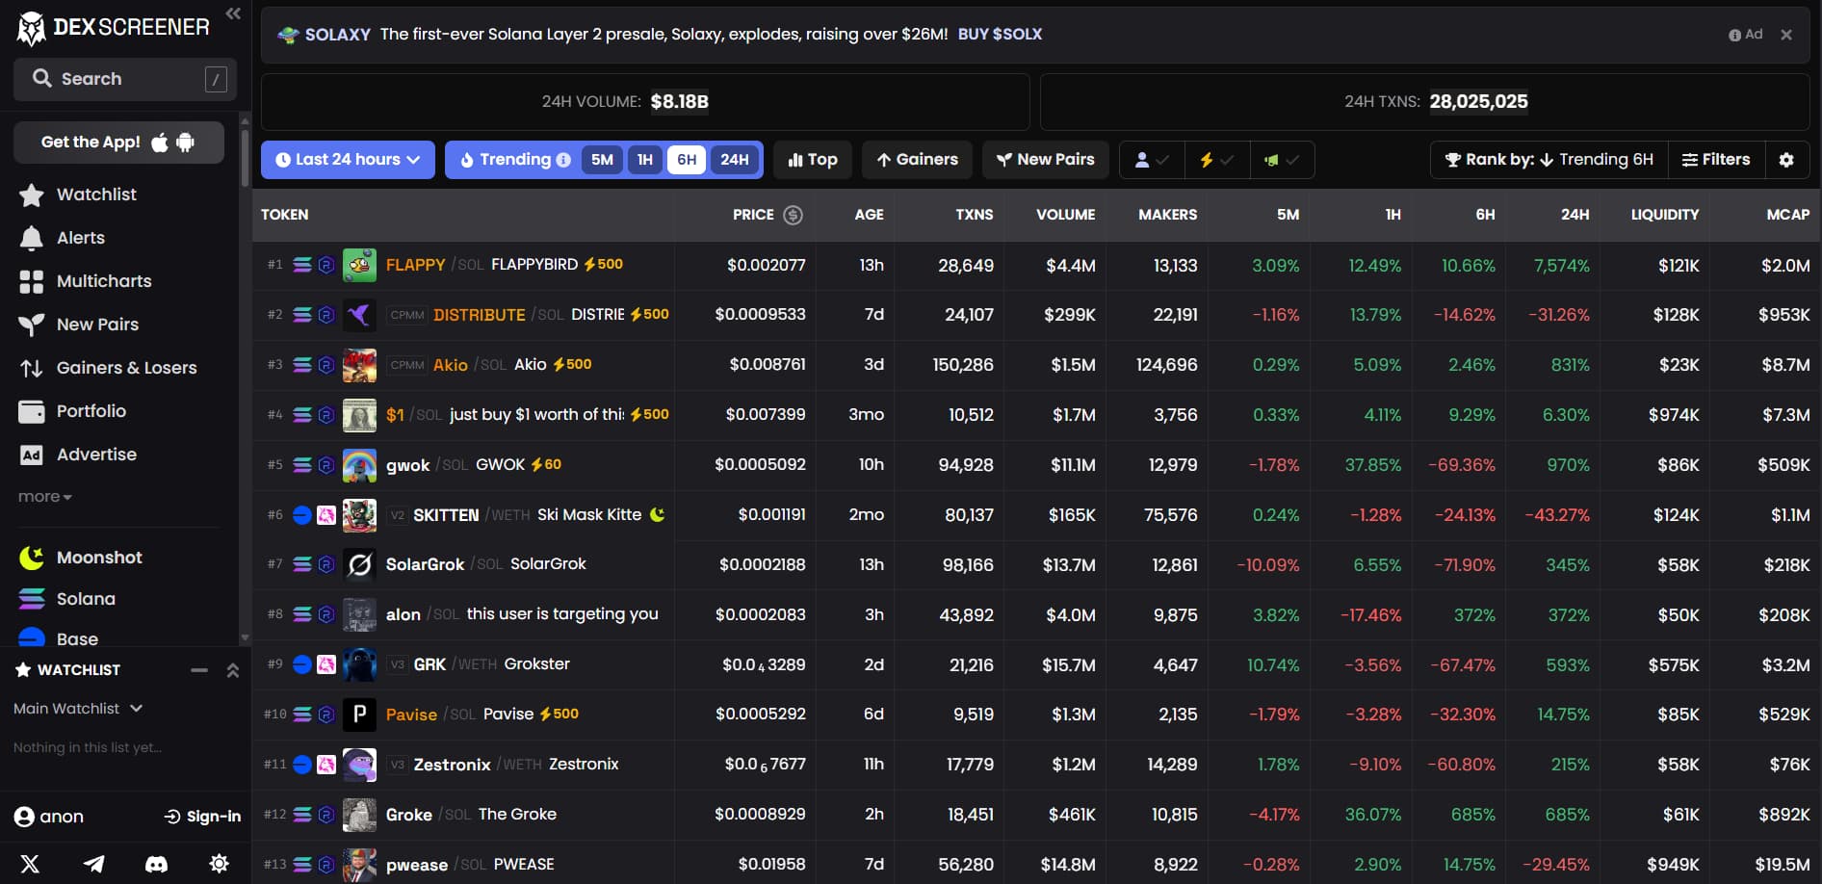Click the Trending info icon
This screenshot has width=1822, height=884.
pos(563,160)
